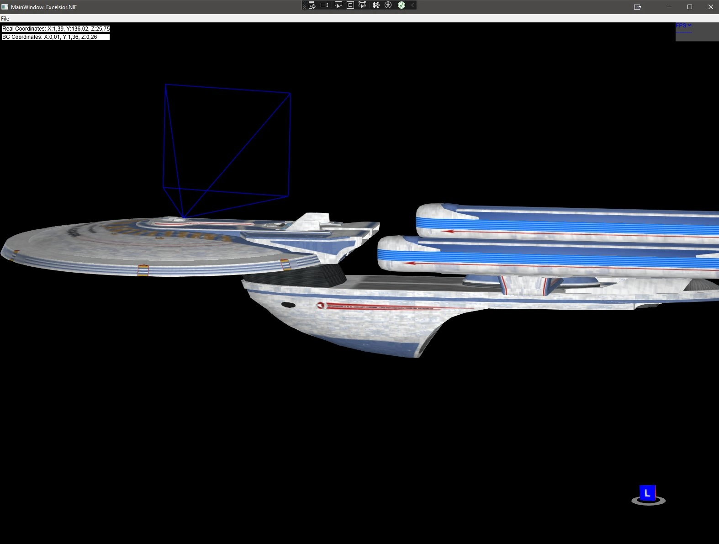Click the dotted grip handle of debug toolbar
This screenshot has width=719, height=544.
click(x=305, y=5)
